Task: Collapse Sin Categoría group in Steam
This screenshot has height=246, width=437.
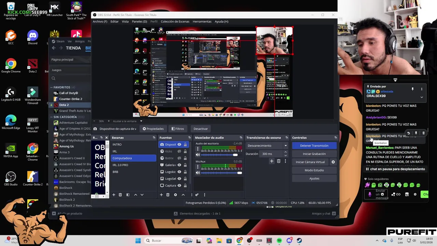Action: pyautogui.click(x=52, y=117)
